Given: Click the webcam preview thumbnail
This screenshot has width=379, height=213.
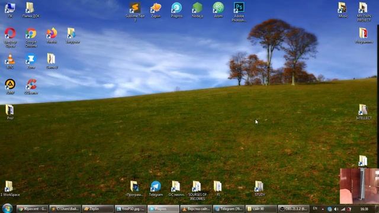Looking at the screenshot, I should coord(359,186).
